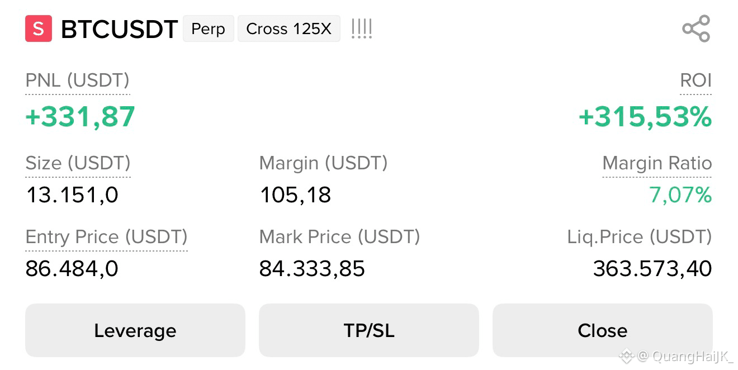Tap the BTCUSDT symbol title

(x=119, y=29)
